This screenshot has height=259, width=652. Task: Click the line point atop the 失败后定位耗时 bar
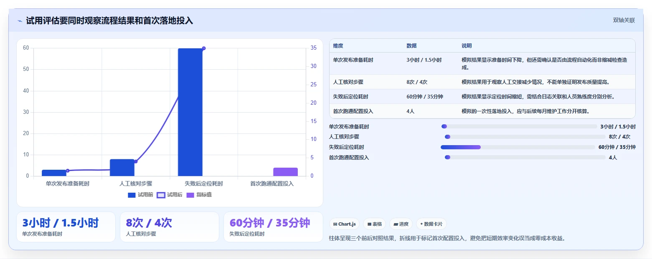(204, 48)
